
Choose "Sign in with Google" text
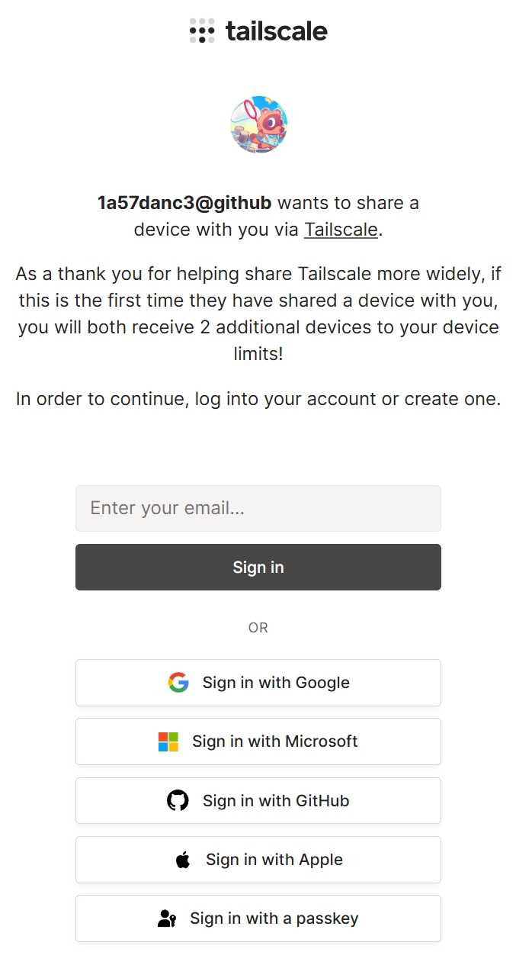[x=276, y=683]
